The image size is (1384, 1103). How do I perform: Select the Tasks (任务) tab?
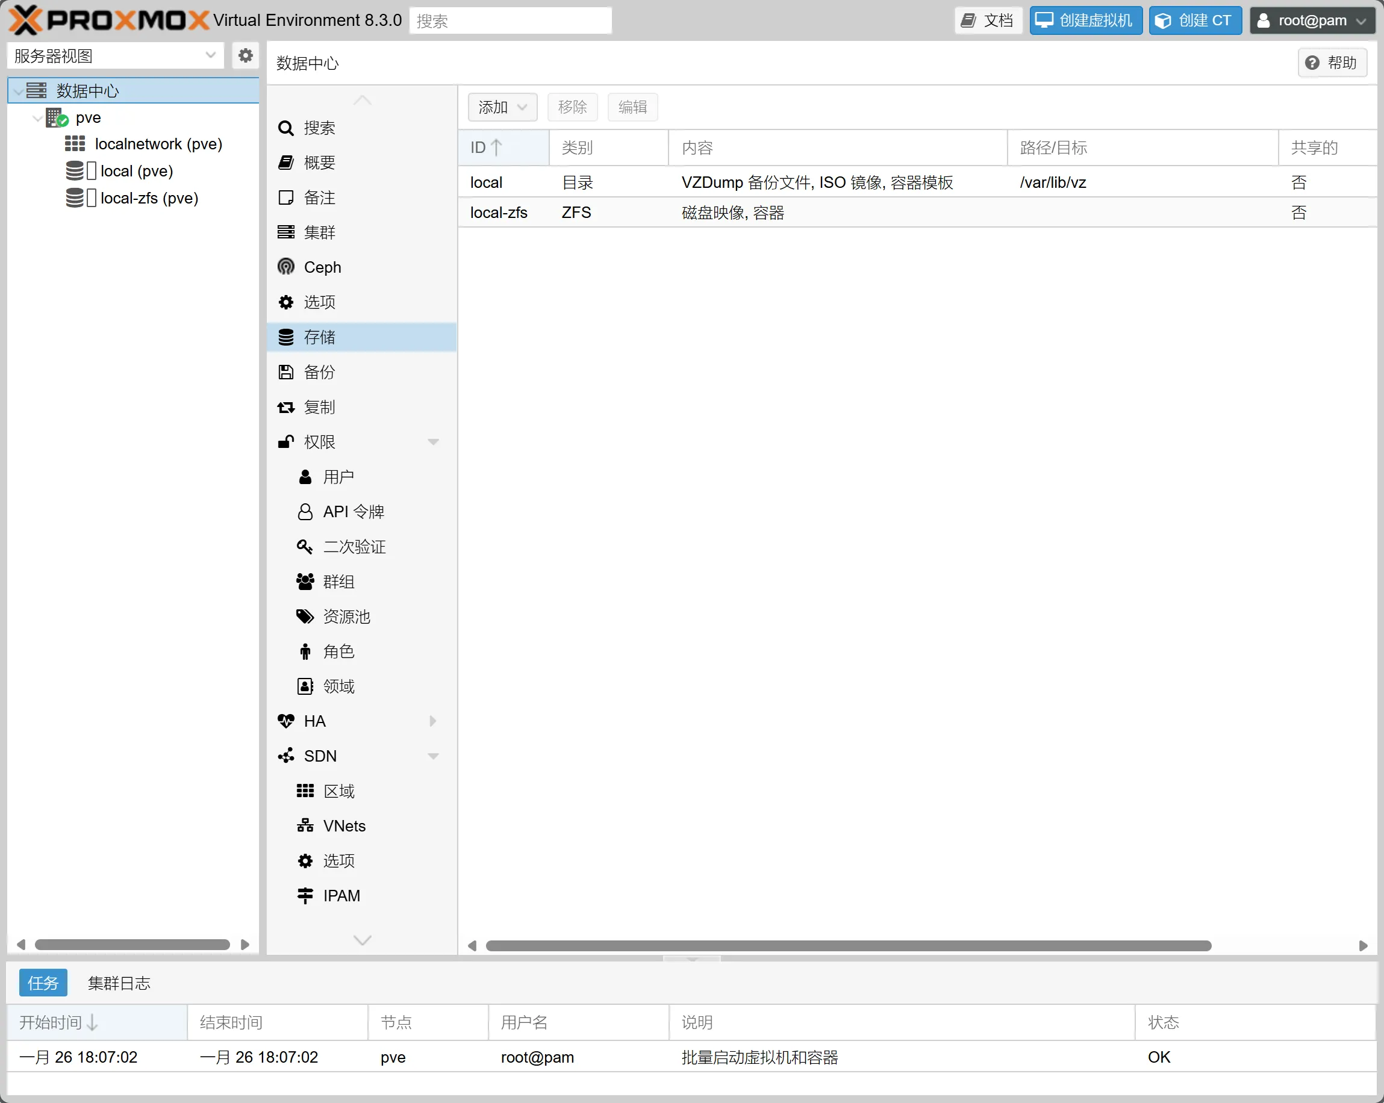click(x=43, y=983)
